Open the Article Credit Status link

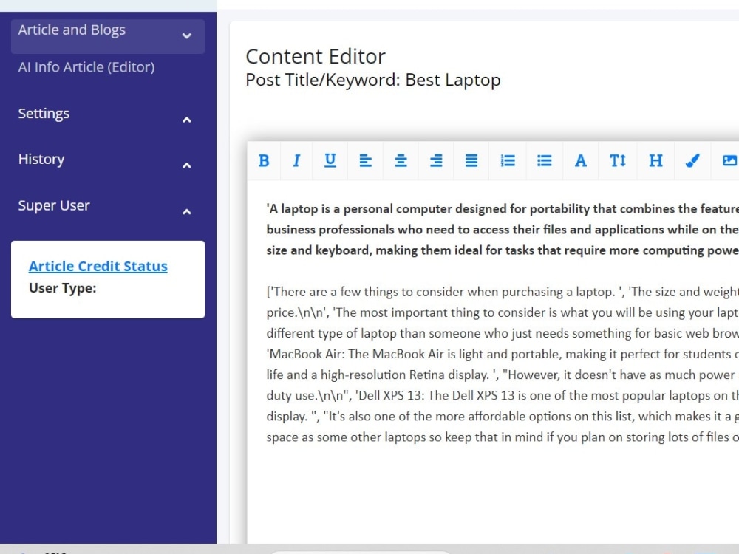(x=98, y=266)
